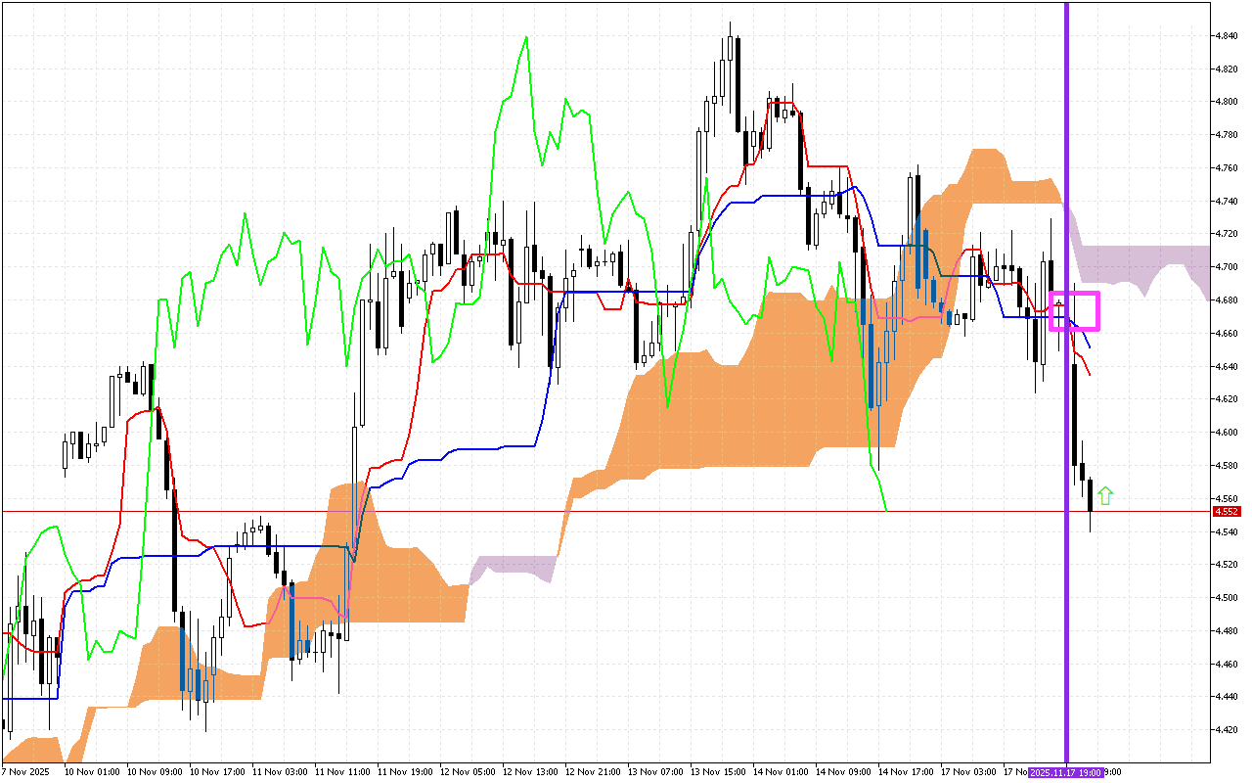Click the 4.420 price axis label

click(1226, 729)
